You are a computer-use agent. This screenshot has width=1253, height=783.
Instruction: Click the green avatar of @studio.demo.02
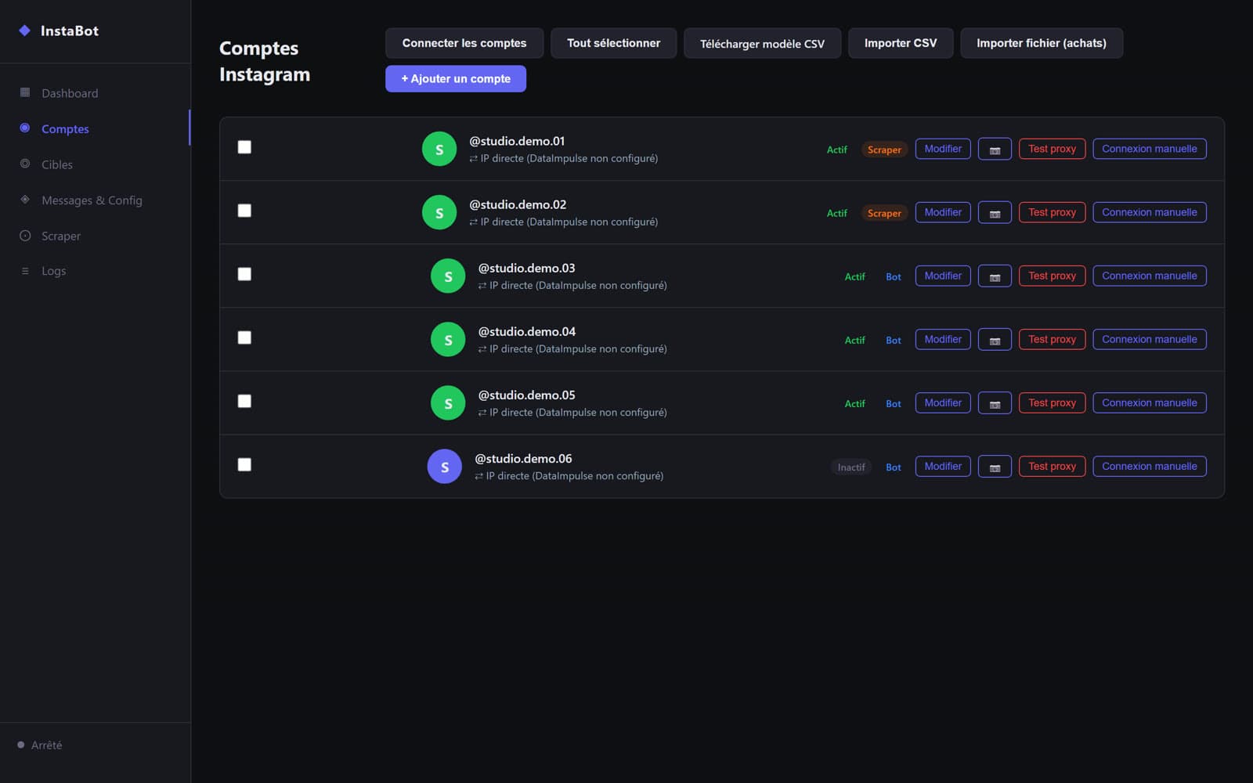[439, 212]
